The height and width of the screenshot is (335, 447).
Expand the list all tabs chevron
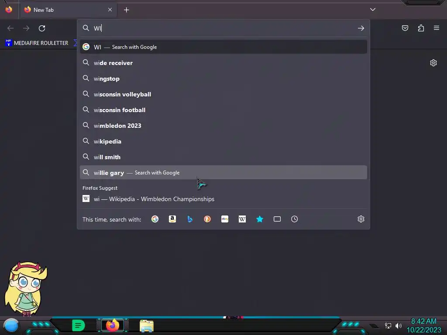coord(373,10)
